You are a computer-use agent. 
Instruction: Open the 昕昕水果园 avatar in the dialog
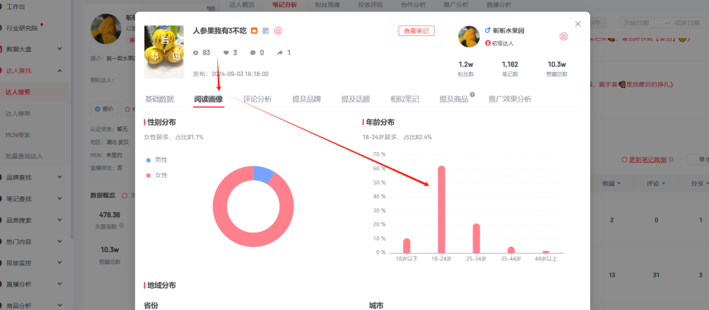(469, 37)
